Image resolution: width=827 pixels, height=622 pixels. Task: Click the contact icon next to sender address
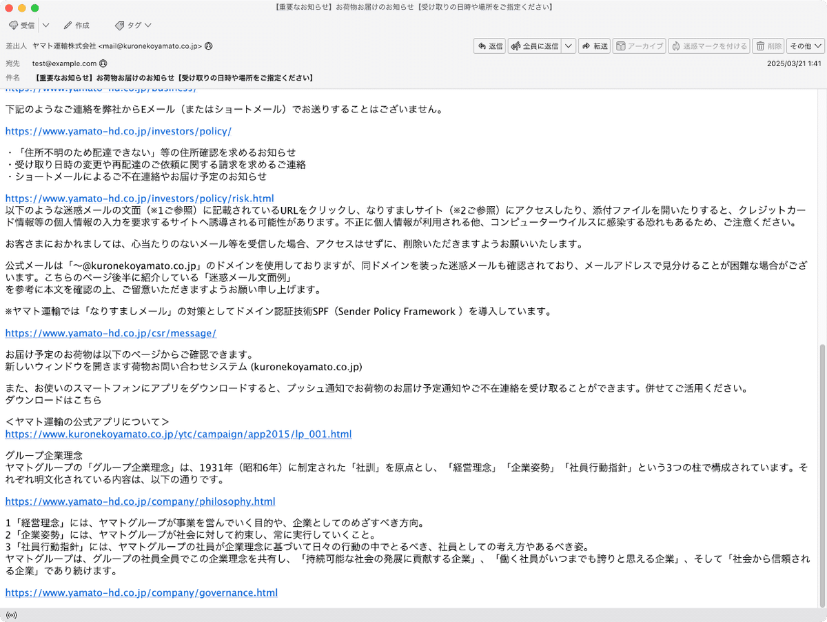pyautogui.click(x=208, y=46)
